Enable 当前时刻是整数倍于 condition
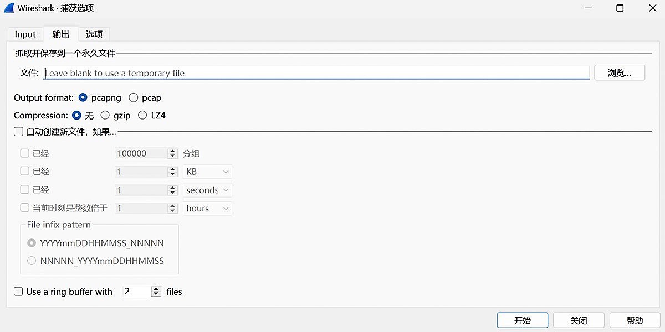 (x=24, y=207)
